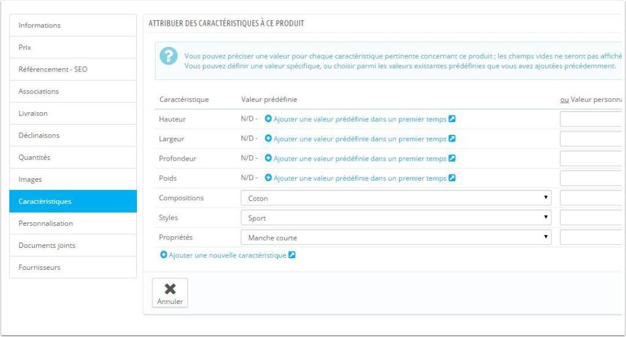The width and height of the screenshot is (626, 337).
Task: Focus custom value field for Compositions
Action: 592,198
